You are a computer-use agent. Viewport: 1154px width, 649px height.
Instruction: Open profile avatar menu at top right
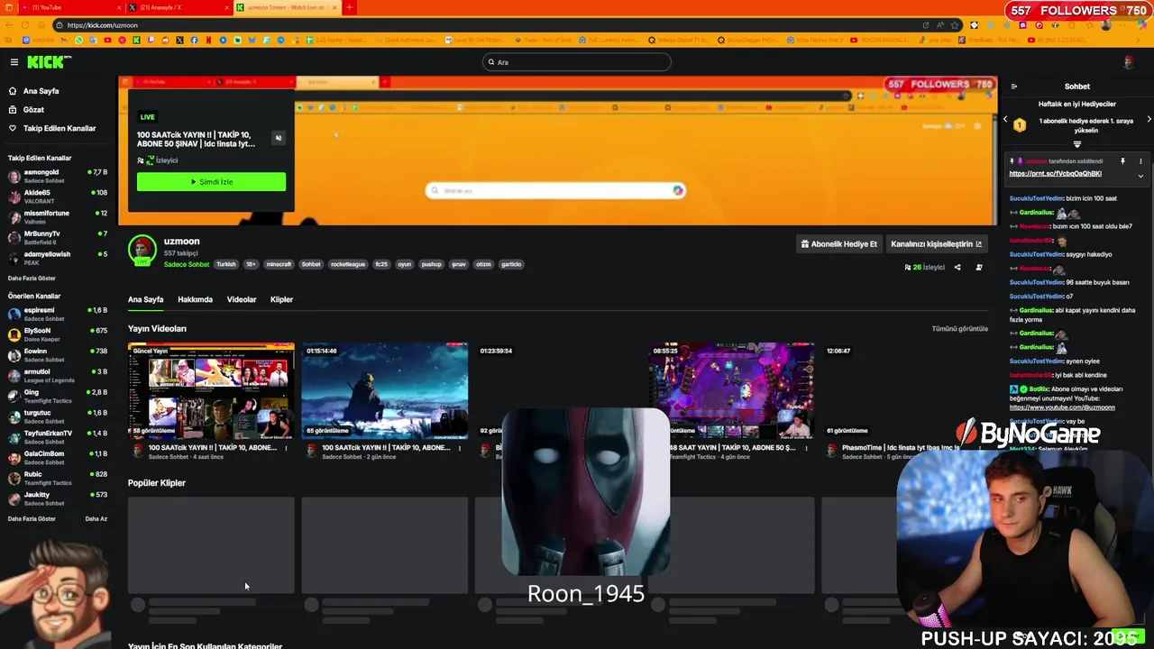[1128, 62]
